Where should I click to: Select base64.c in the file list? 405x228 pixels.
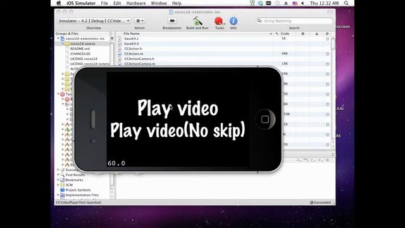(x=131, y=39)
